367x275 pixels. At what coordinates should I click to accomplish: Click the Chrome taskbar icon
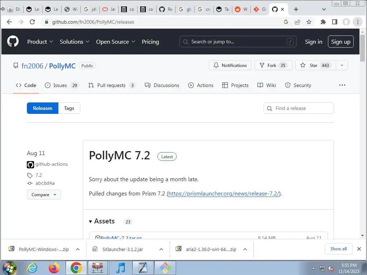click(76, 268)
